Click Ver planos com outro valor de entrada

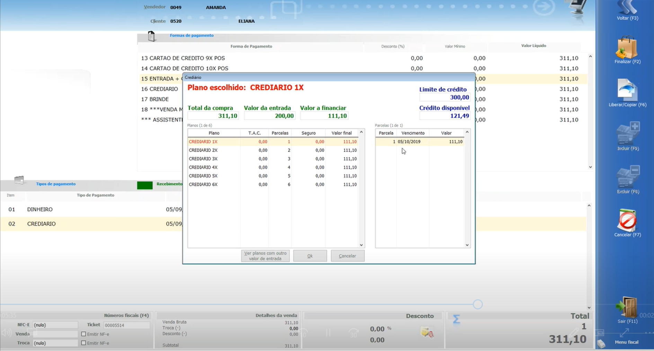[x=265, y=256]
